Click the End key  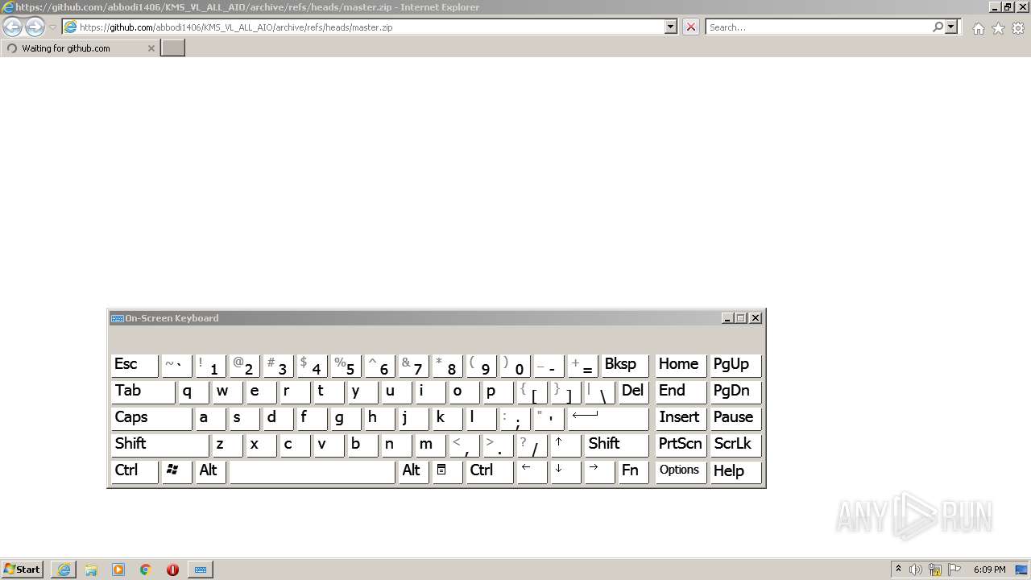(681, 391)
